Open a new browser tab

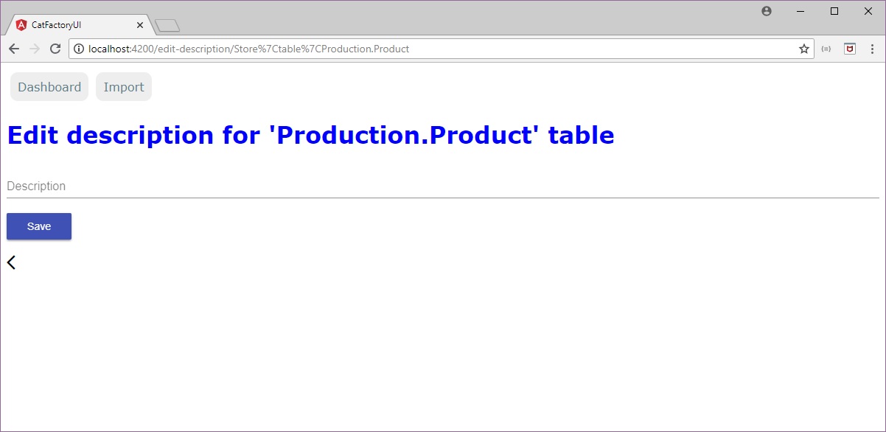(x=168, y=27)
